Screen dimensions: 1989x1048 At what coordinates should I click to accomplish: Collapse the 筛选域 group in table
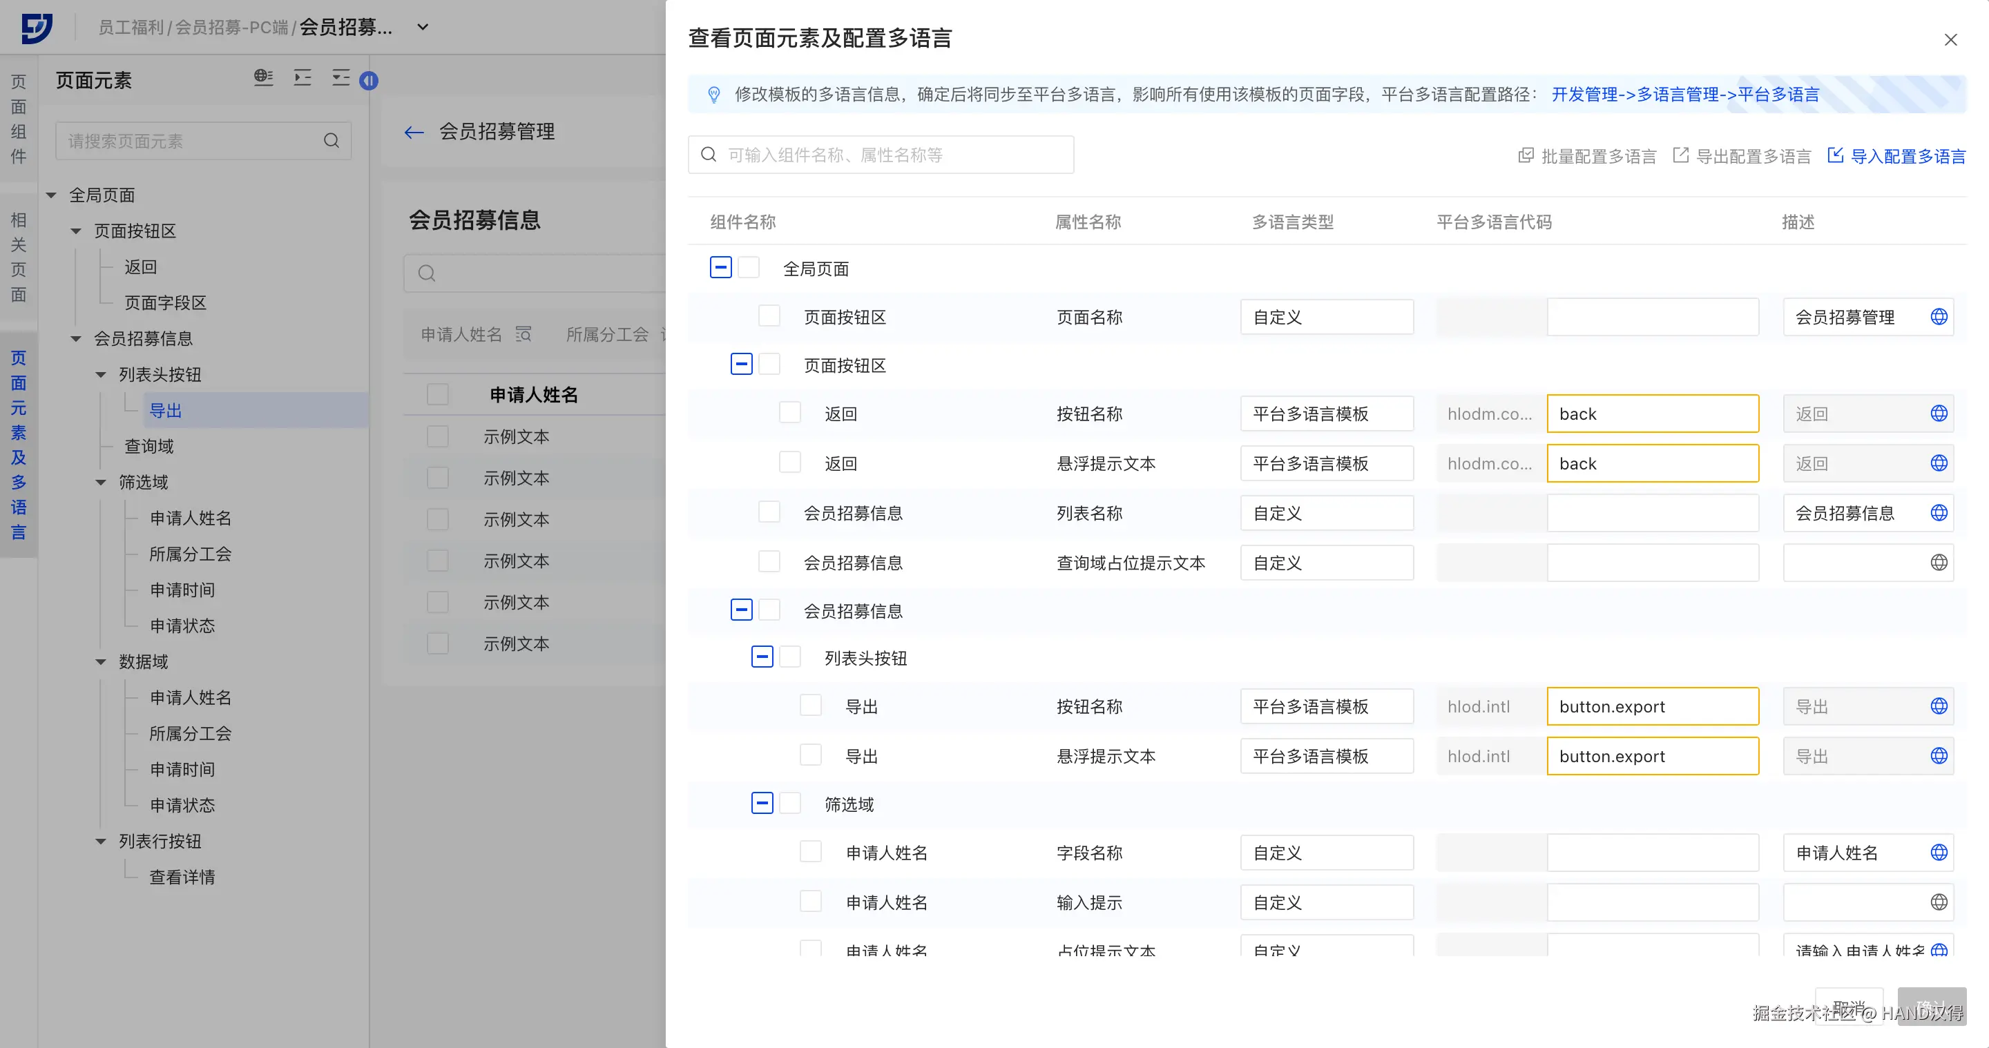[761, 803]
